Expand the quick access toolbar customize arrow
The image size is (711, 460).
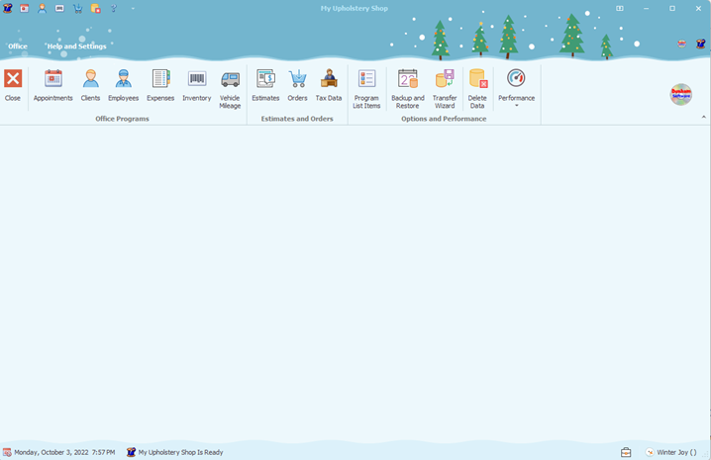coord(133,8)
